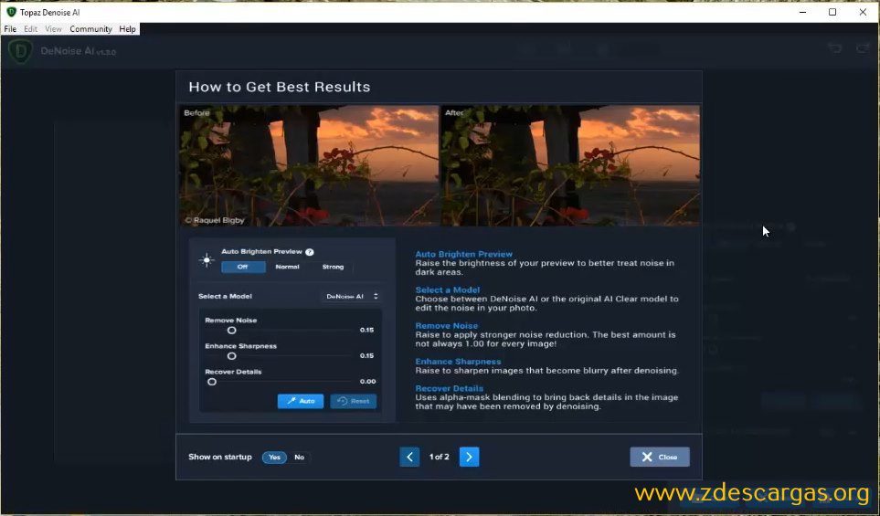
Task: Click the Remove Noise slider handle
Action: click(x=231, y=331)
